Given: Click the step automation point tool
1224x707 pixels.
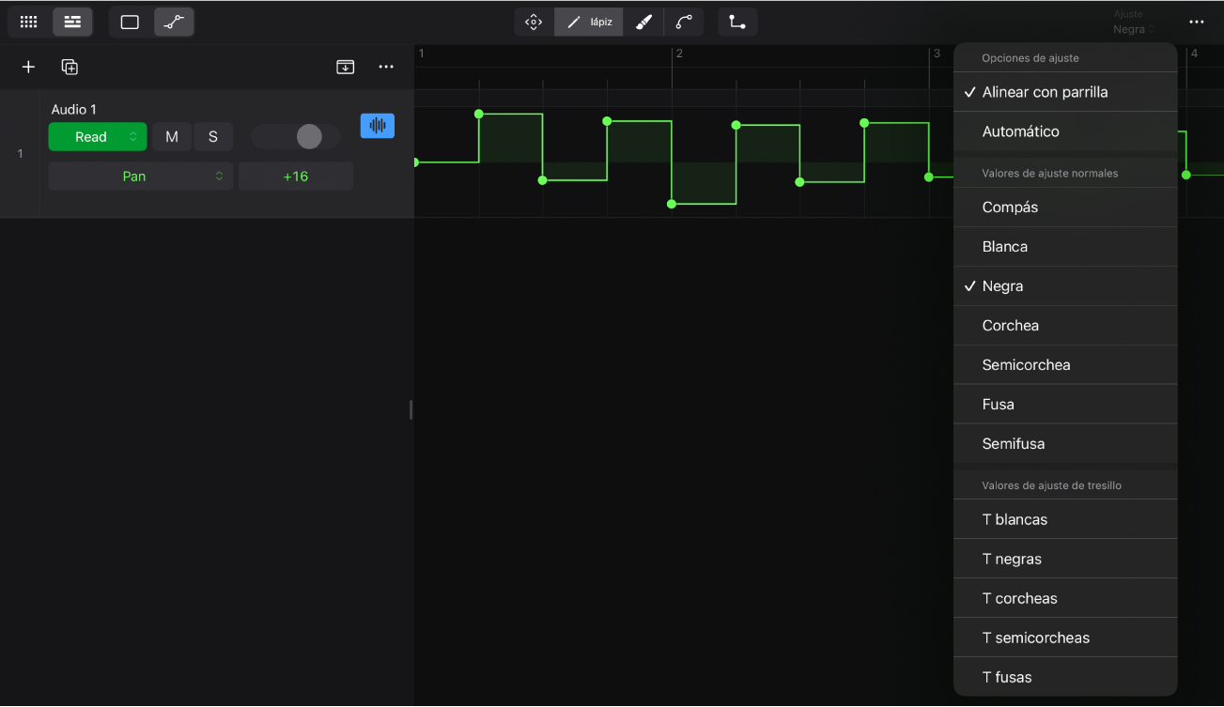Looking at the screenshot, I should pyautogui.click(x=737, y=22).
